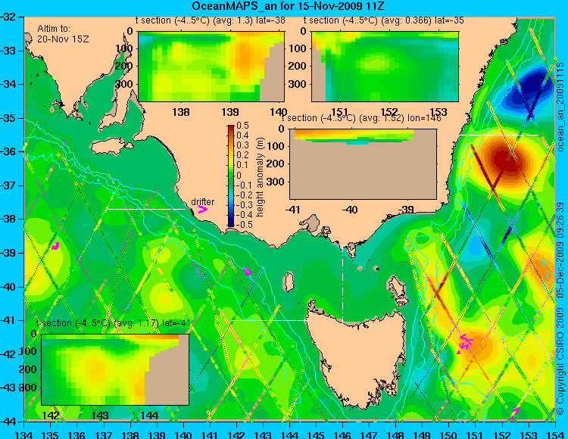The height and width of the screenshot is (439, 568).
Task: Click the 't section (avg: 0.366) lat=-35' heading
Action: [384, 20]
